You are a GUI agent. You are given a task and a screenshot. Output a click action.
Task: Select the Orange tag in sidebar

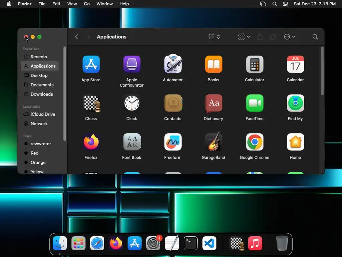click(x=40, y=163)
